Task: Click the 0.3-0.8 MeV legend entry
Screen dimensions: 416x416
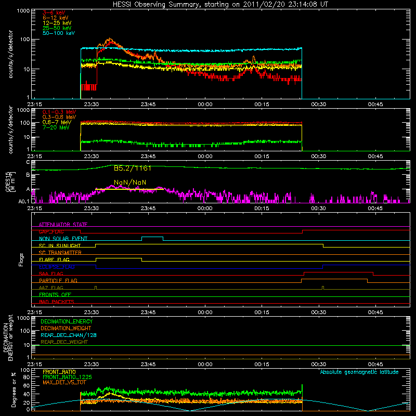Action: (59, 117)
